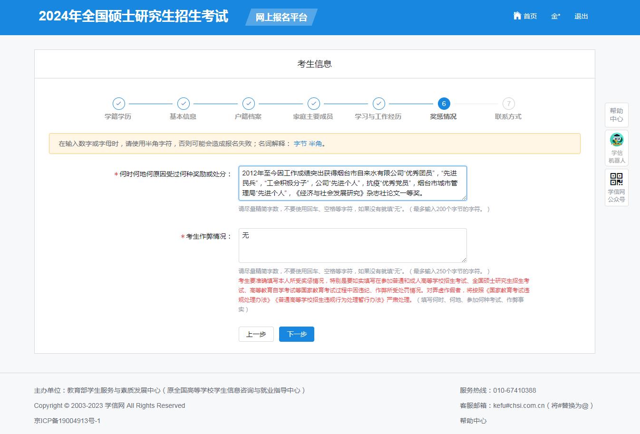Click the 基本信息 step label
The width and height of the screenshot is (640, 434).
[x=183, y=116]
